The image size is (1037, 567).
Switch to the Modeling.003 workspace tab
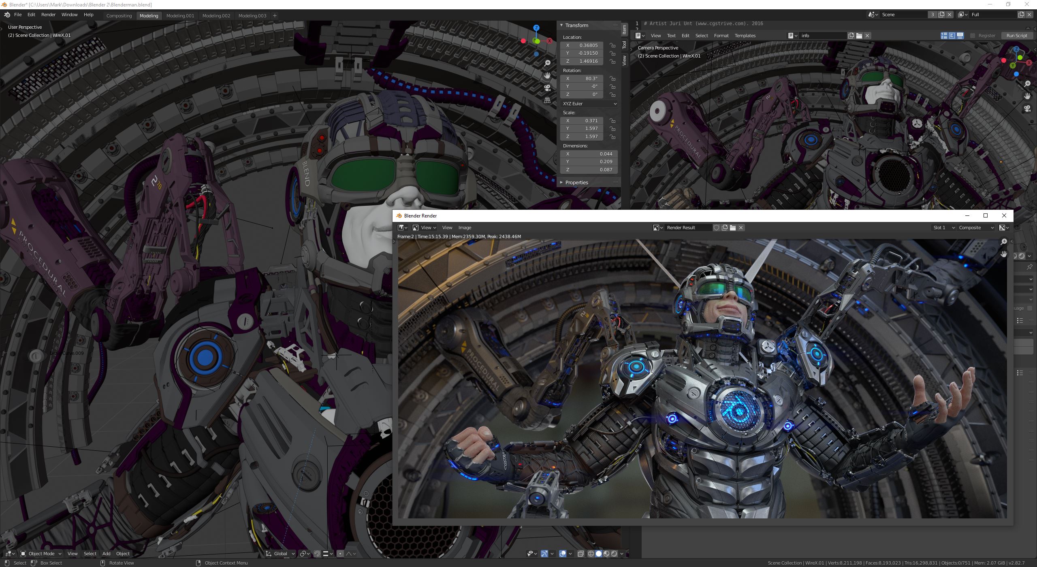[252, 16]
